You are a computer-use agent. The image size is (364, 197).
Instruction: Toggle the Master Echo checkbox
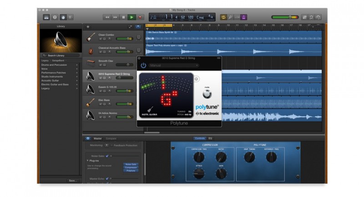pos(107,179)
